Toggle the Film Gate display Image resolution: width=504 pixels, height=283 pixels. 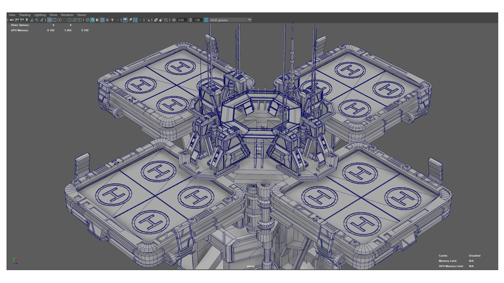[55, 20]
